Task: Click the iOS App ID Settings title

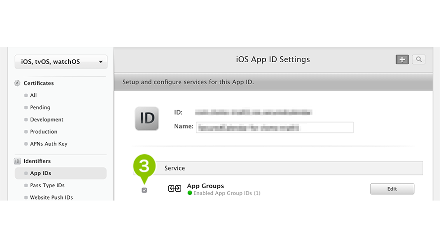Action: click(x=273, y=59)
